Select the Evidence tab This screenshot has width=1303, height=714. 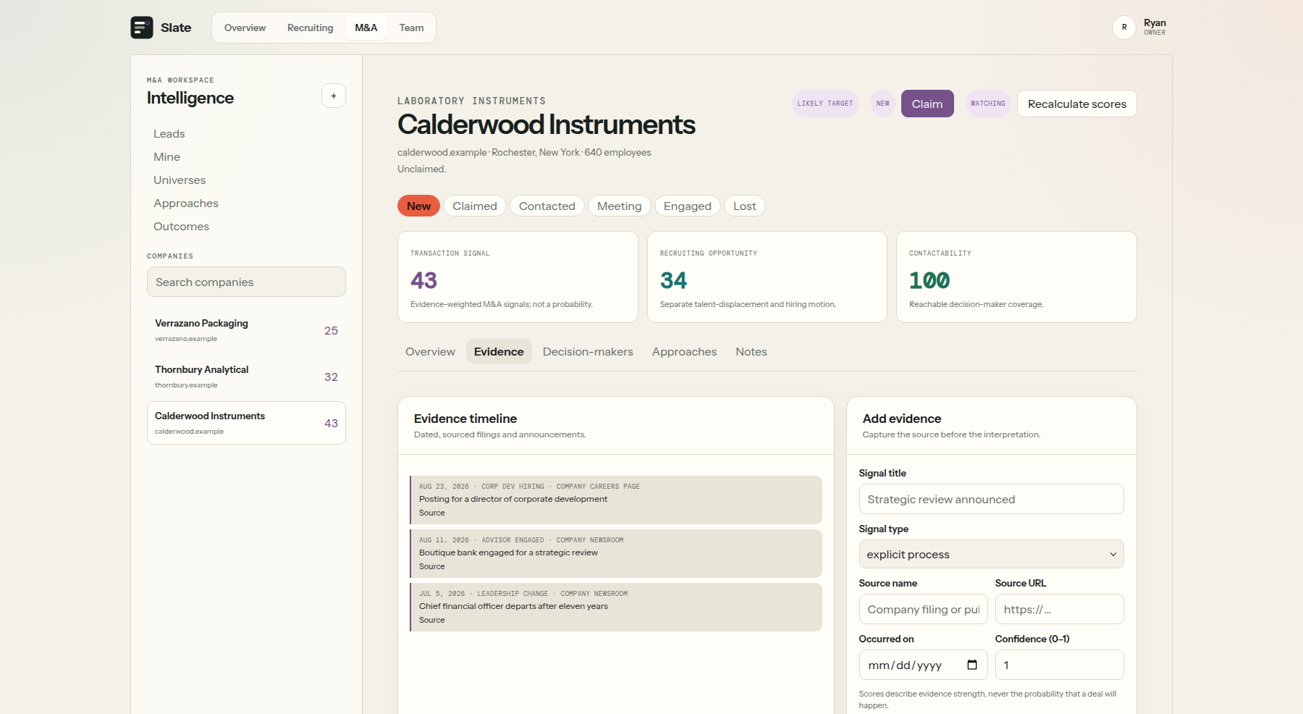[x=499, y=351]
